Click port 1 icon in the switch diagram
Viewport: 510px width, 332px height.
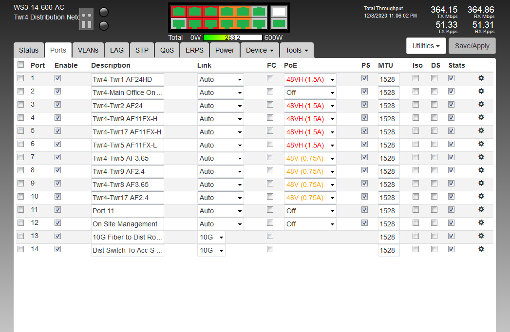[x=179, y=12]
